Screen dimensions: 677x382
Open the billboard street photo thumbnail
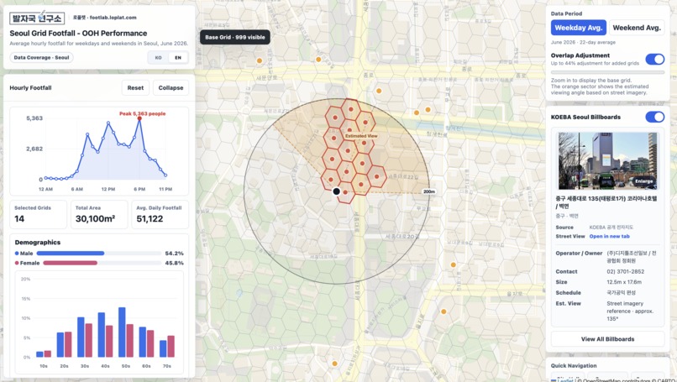(x=607, y=160)
